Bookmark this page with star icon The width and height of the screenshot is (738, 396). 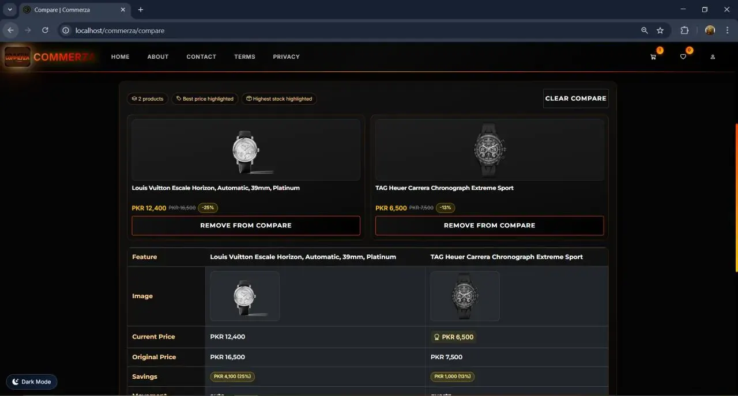tap(660, 31)
